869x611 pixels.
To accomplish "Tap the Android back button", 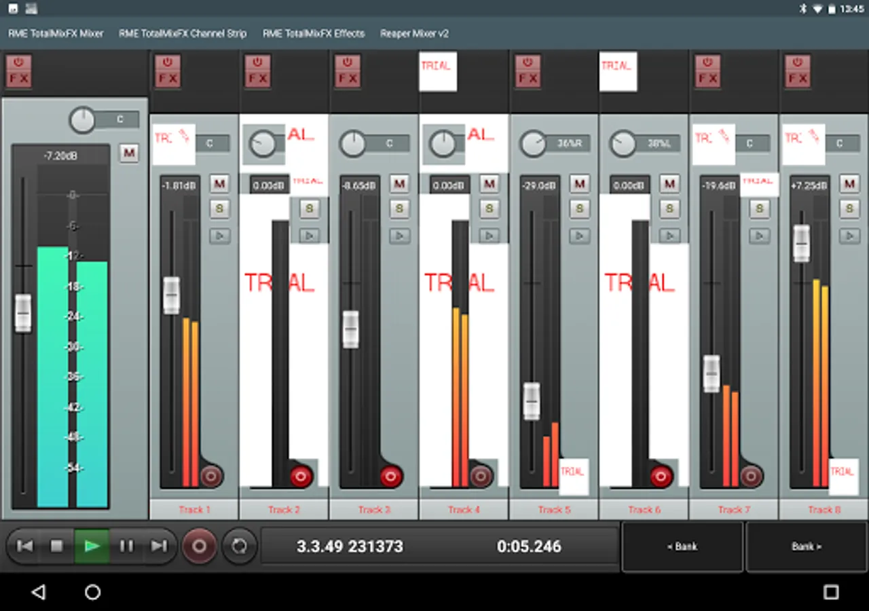I will 39,592.
